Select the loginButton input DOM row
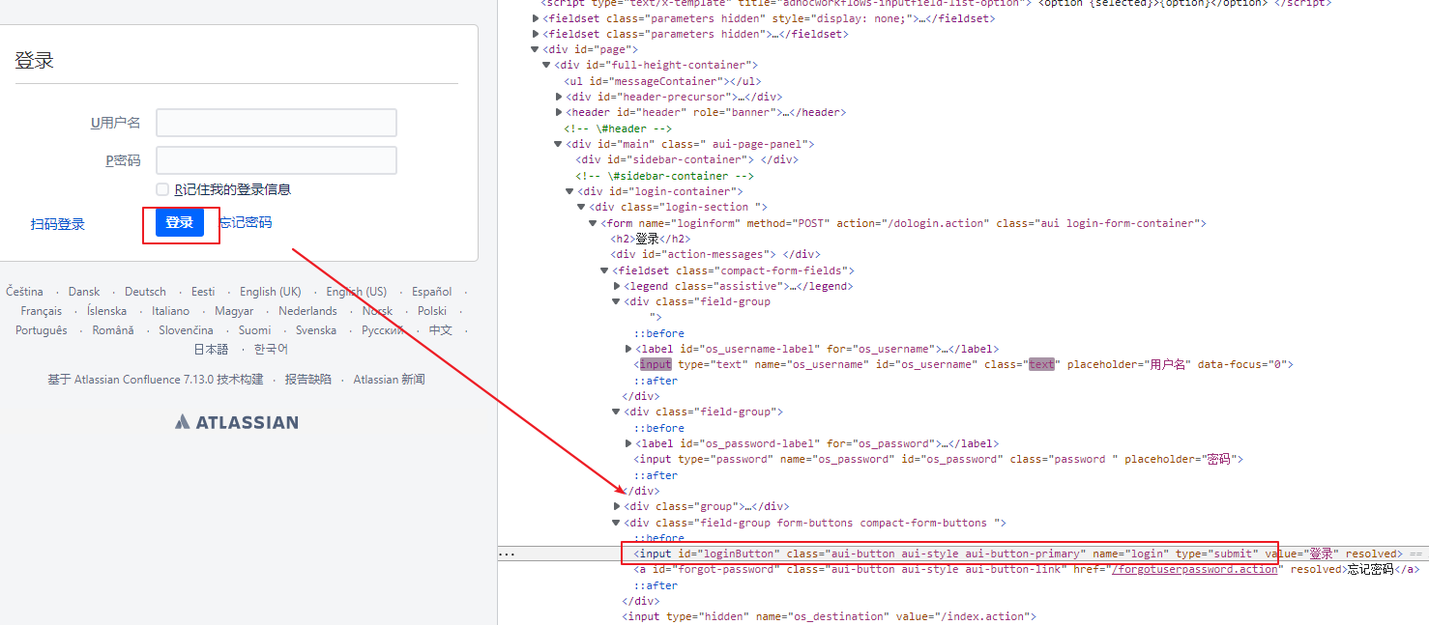The image size is (1429, 625). tap(963, 554)
